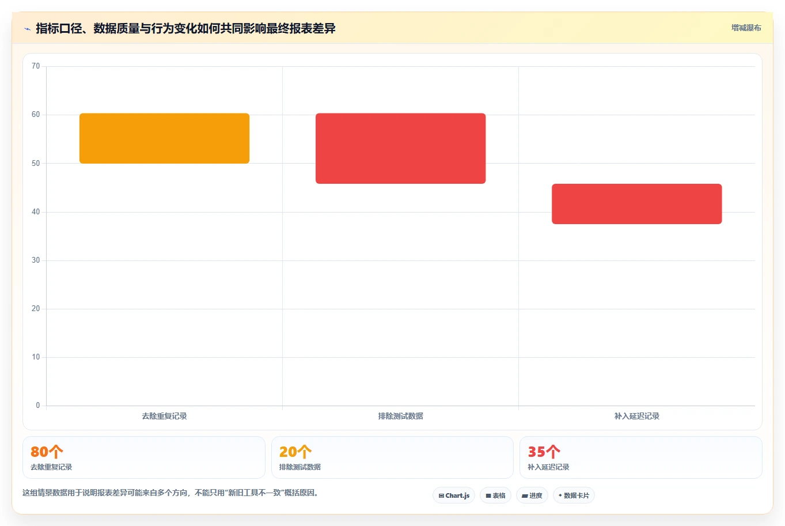The width and height of the screenshot is (785, 526).
Task: Click the y-axis value 30
Action: point(36,260)
